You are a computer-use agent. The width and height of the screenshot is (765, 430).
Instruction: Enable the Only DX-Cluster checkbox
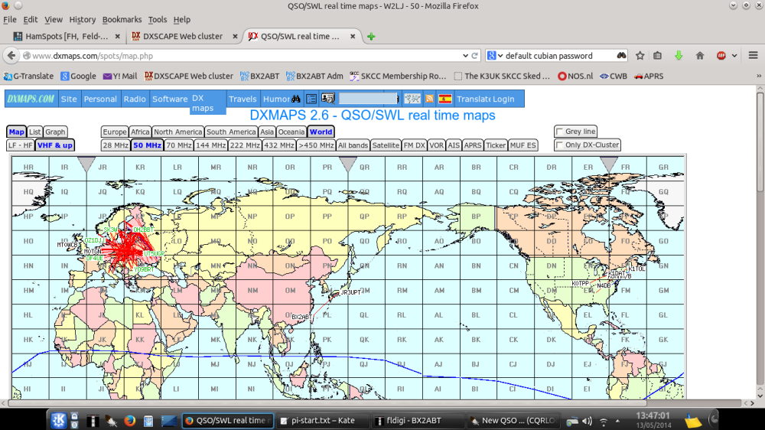(559, 145)
